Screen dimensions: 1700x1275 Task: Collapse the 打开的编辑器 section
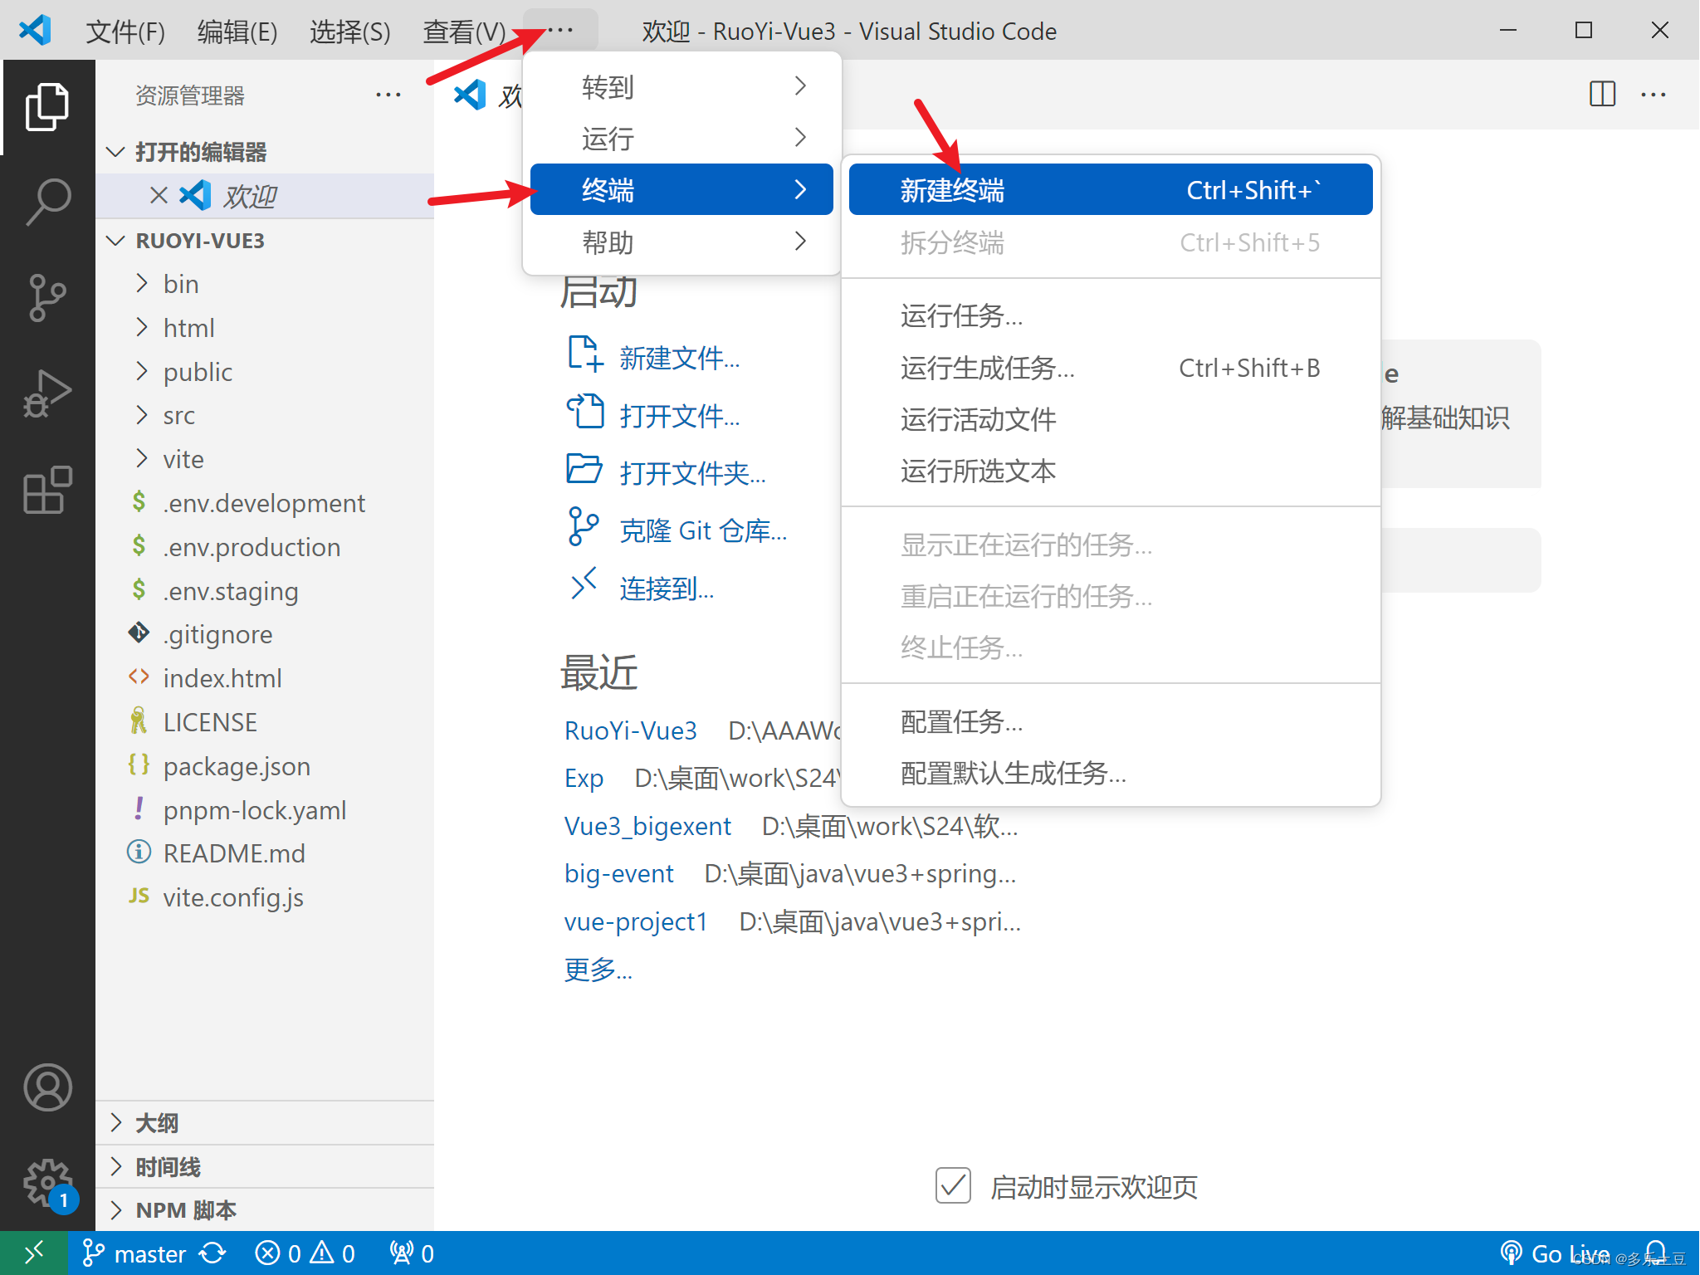point(200,152)
